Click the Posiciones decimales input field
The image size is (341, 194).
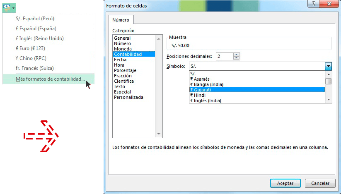coord(225,56)
